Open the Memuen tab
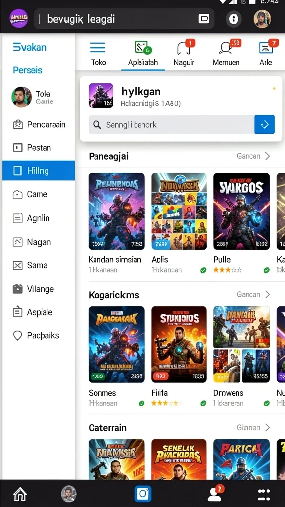Screen dimensions: 285x507 coord(227,53)
